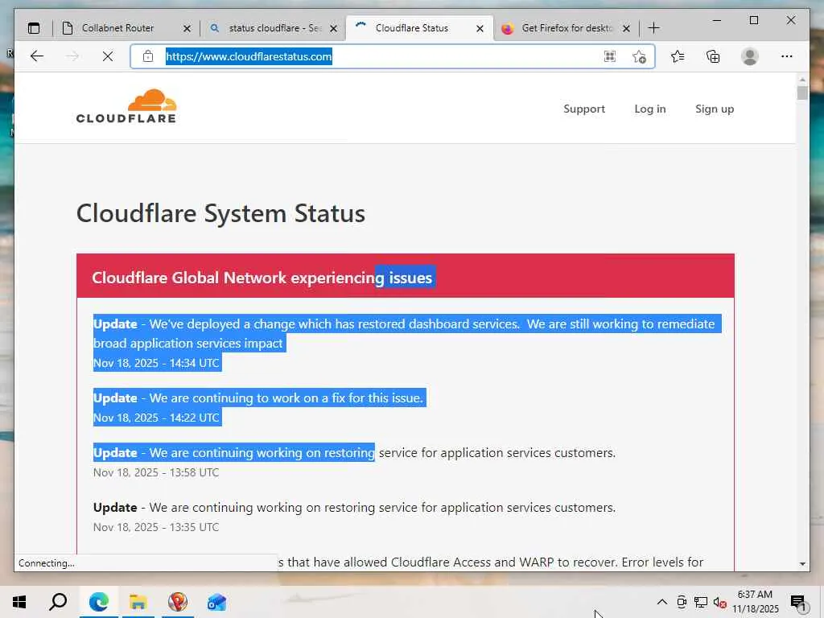Add this page to favorites
Screen dimensions: 824x618
(x=639, y=56)
